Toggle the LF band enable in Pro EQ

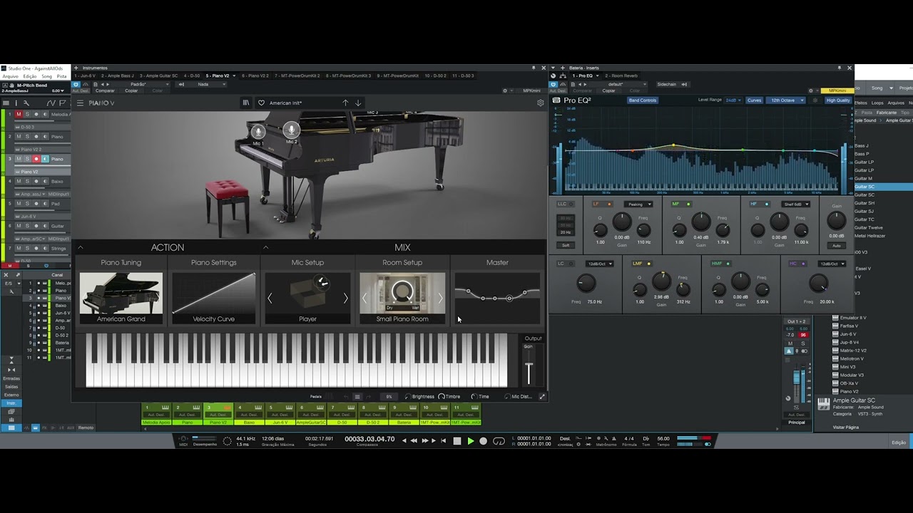(x=609, y=204)
